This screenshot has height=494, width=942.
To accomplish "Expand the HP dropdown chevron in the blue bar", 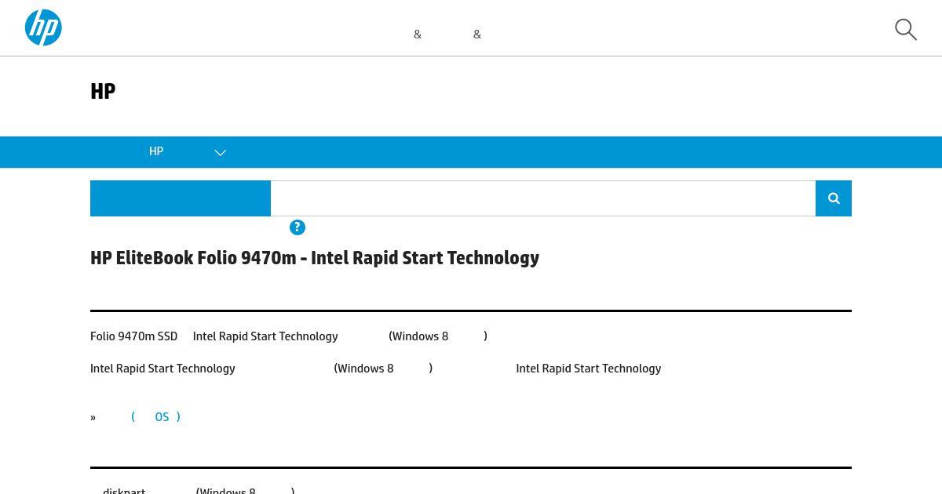I will pos(221,153).
